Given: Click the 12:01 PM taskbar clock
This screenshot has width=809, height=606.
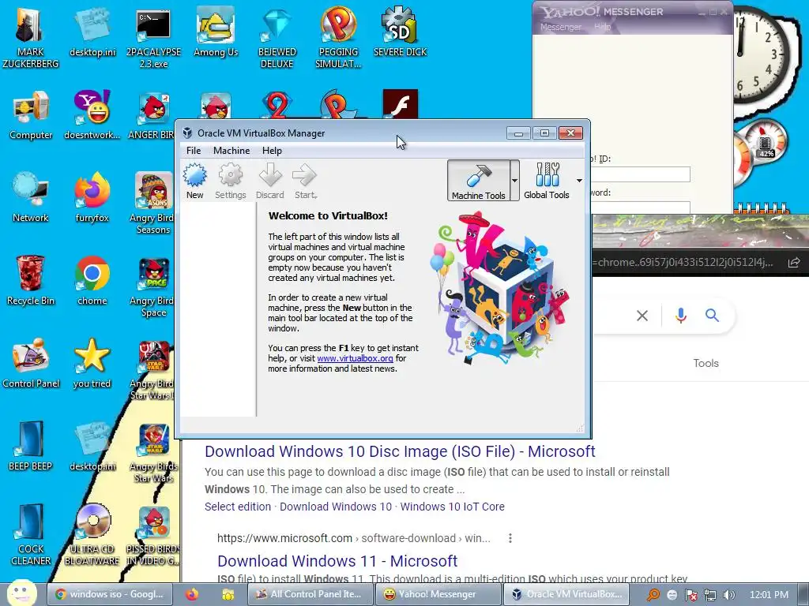Looking at the screenshot, I should pyautogui.click(x=769, y=595).
